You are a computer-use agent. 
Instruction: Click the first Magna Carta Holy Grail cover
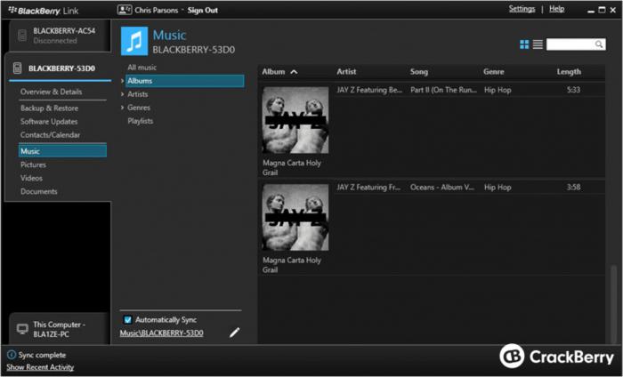pyautogui.click(x=295, y=120)
